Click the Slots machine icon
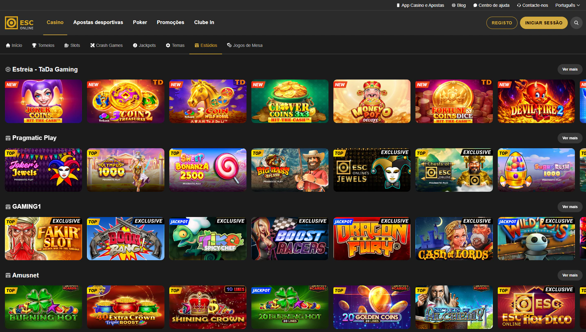586x332 pixels. 66,45
